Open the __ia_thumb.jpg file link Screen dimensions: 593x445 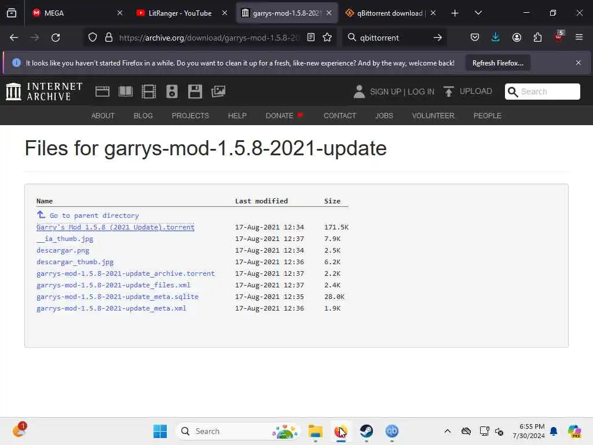(65, 239)
